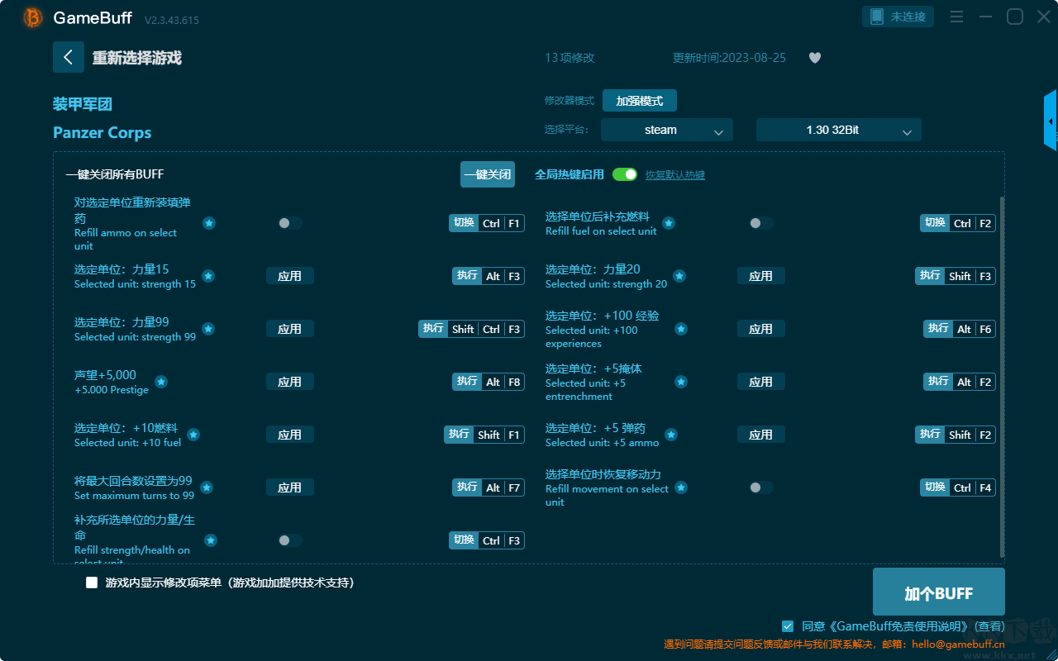The width and height of the screenshot is (1058, 661).
Task: Apply +5,000 Prestige
Action: click(x=290, y=382)
